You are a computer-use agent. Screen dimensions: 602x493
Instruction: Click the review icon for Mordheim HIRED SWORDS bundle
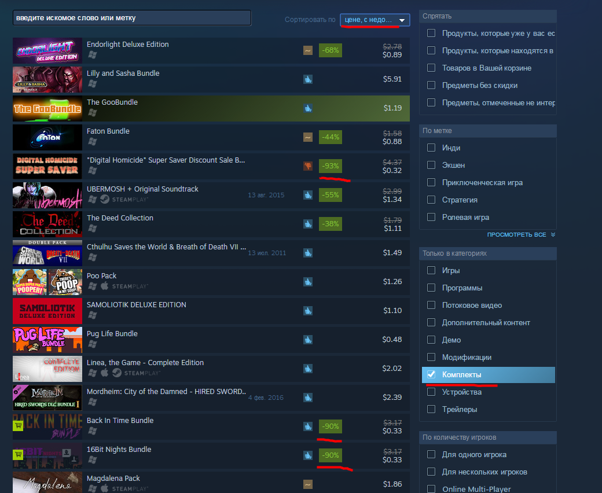307,398
